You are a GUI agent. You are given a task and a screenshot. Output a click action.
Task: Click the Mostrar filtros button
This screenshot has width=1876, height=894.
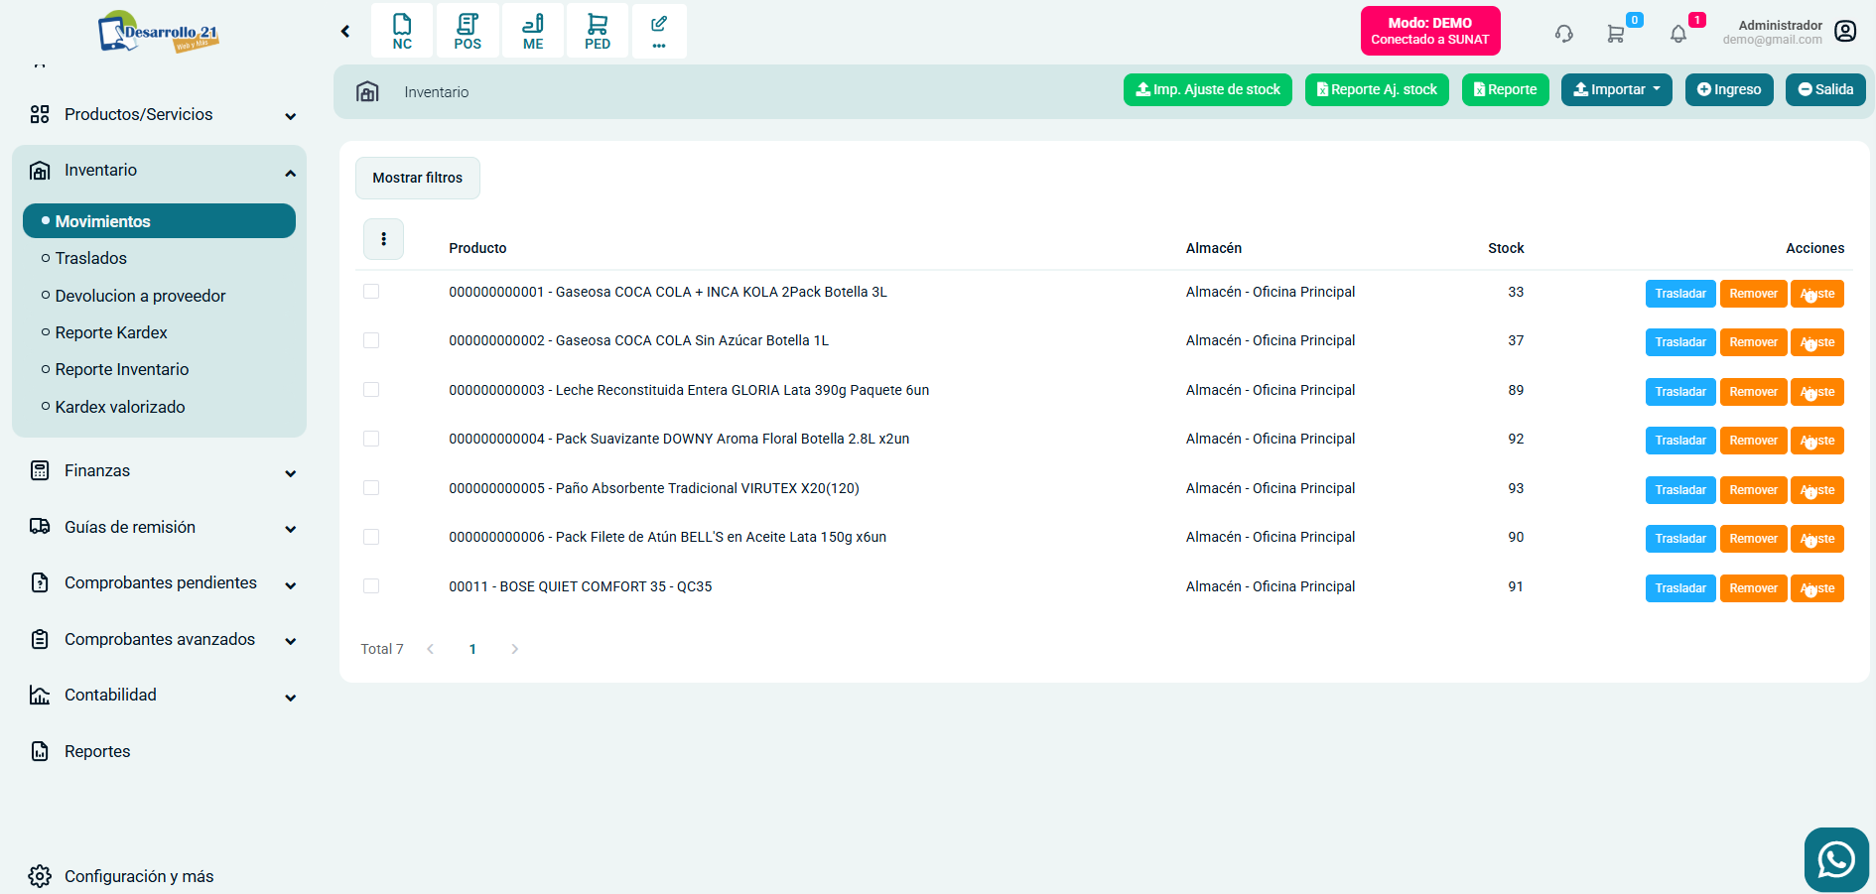(417, 178)
